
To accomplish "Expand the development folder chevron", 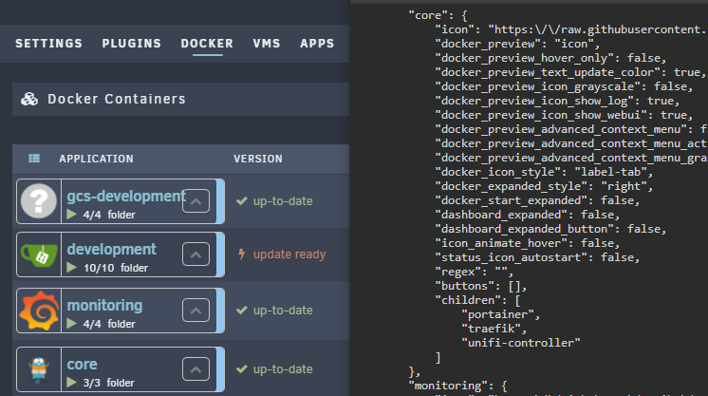I will point(196,255).
